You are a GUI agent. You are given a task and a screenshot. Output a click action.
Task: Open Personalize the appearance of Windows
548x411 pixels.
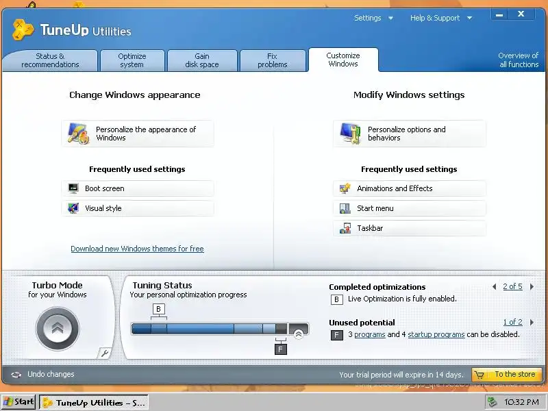[138, 134]
